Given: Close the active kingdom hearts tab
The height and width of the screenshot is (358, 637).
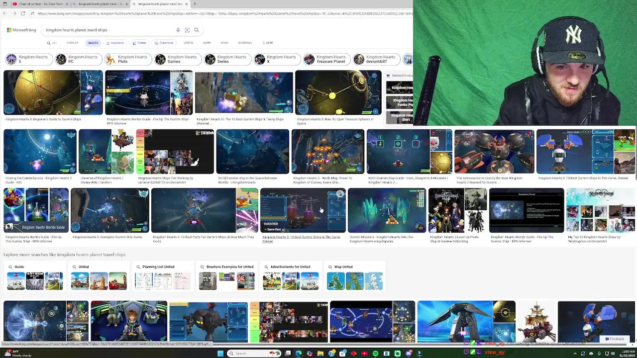Looking at the screenshot, I should coord(187,4).
